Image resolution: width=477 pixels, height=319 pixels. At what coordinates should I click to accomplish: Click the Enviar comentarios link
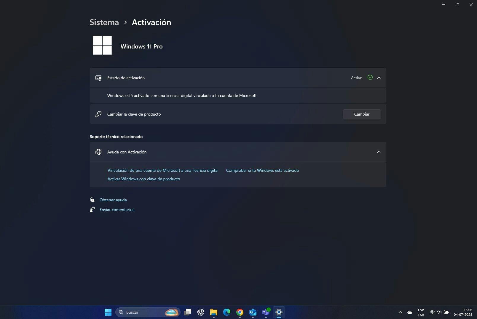click(117, 210)
